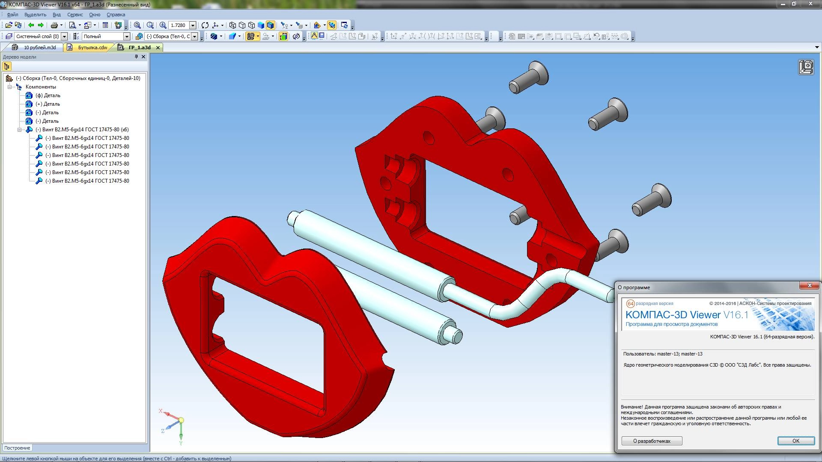Open the Системный слой (0) layer dropdown
Image resolution: width=822 pixels, height=462 pixels.
64,36
